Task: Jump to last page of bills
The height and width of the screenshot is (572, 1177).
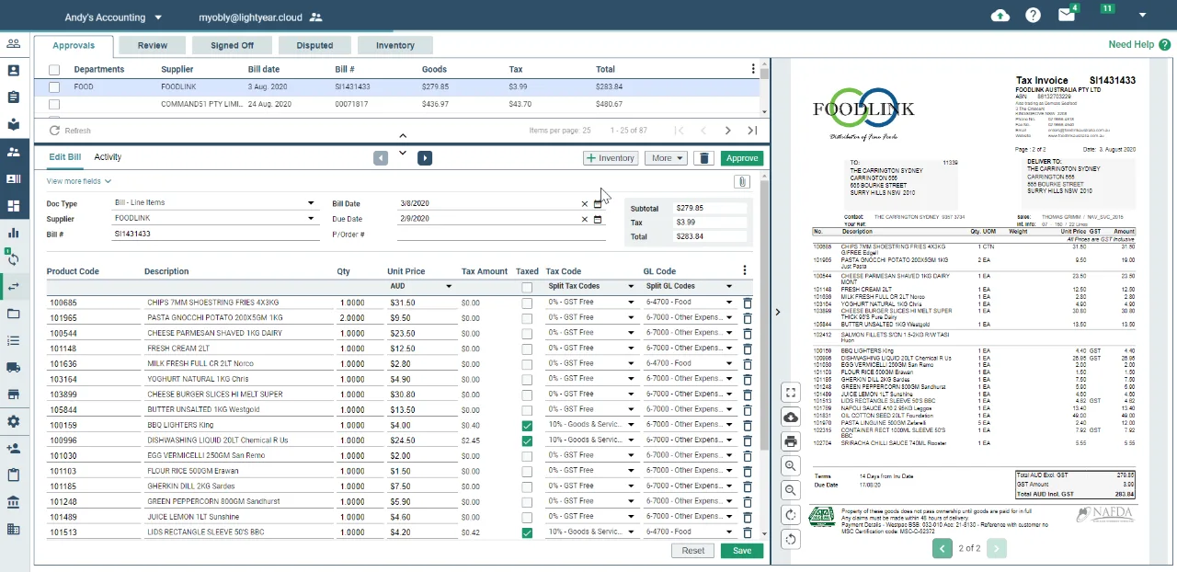Action: [x=753, y=131]
